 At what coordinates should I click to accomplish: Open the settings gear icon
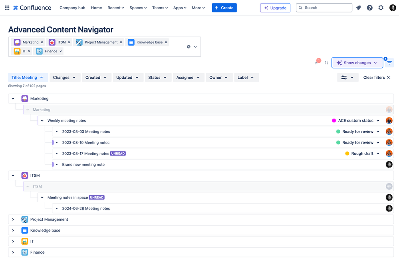[381, 8]
